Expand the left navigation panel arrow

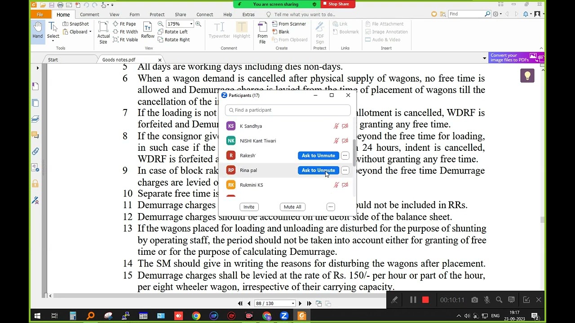pos(38,68)
